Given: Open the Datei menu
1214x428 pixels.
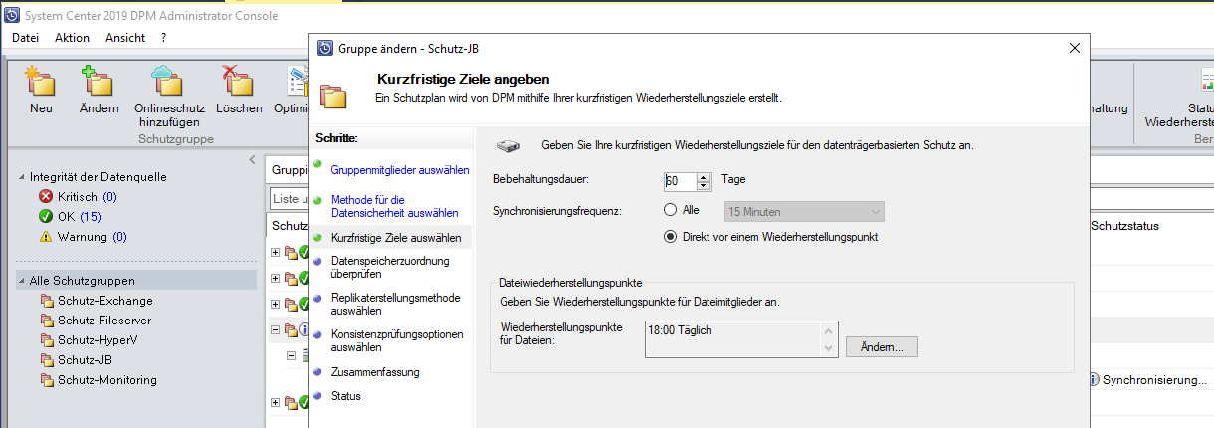Looking at the screenshot, I should (25, 38).
